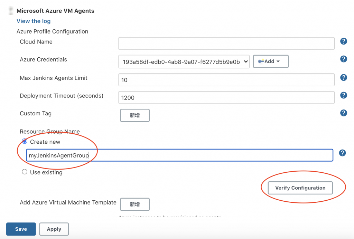Click Verify Configuration button
Viewport: 354px width, 239px height.
300,188
